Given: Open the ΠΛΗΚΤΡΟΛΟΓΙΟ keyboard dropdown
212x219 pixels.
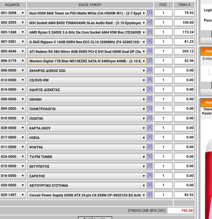Looking at the screenshot, I should click(x=87, y=109).
